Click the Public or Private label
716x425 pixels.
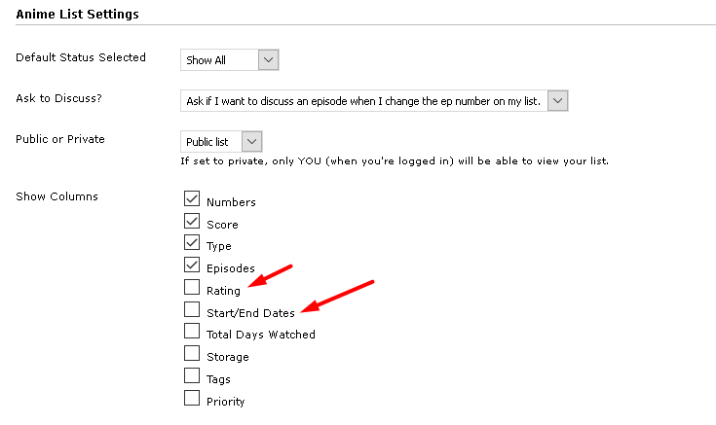60,139
